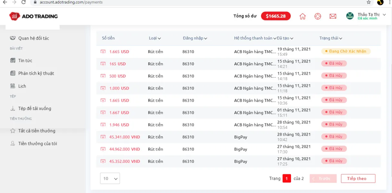Open the home icon in header
Screen dimensions: 392x193
(x=303, y=16)
